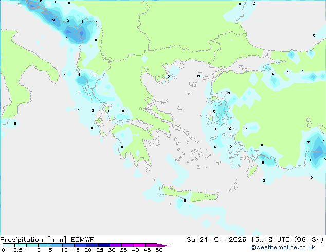The image size is (326, 252).
Task: Click the '30' legend value label
Action: click(112, 250)
